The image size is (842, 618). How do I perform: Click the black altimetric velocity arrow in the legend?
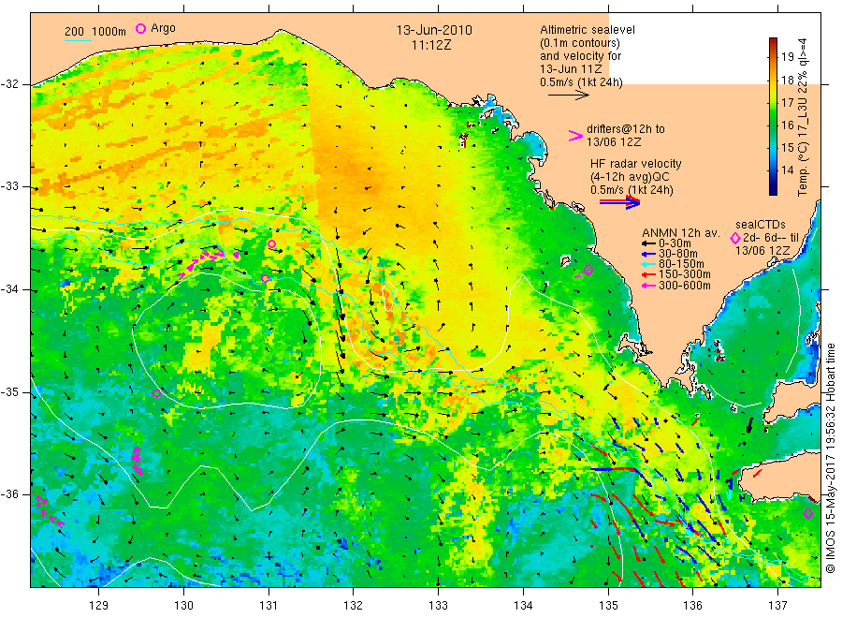568,96
